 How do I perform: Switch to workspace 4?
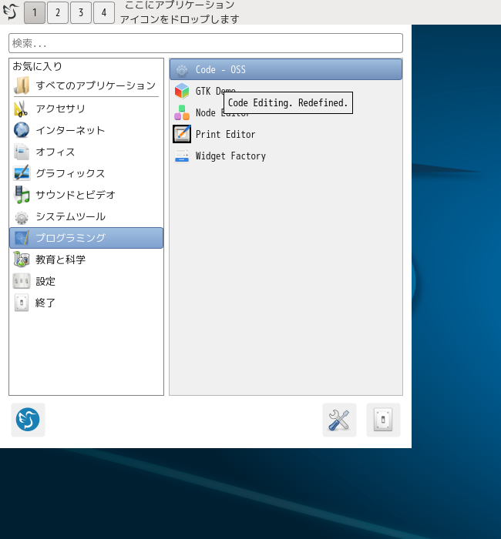pyautogui.click(x=104, y=12)
